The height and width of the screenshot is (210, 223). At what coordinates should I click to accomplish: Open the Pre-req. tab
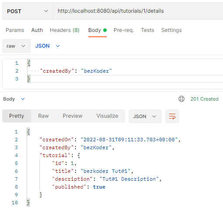[124, 30]
